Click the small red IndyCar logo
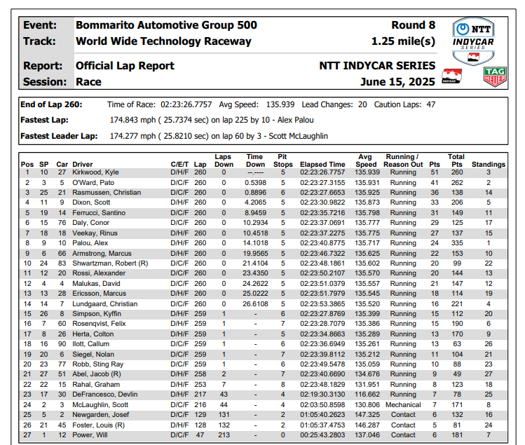 coord(451,76)
